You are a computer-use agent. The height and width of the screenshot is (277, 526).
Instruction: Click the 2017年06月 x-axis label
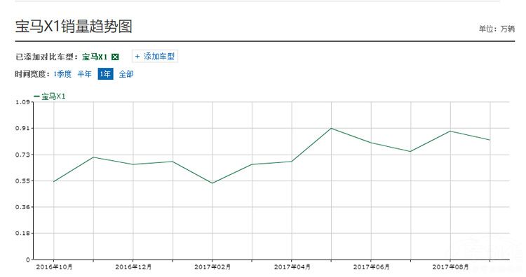371,267
